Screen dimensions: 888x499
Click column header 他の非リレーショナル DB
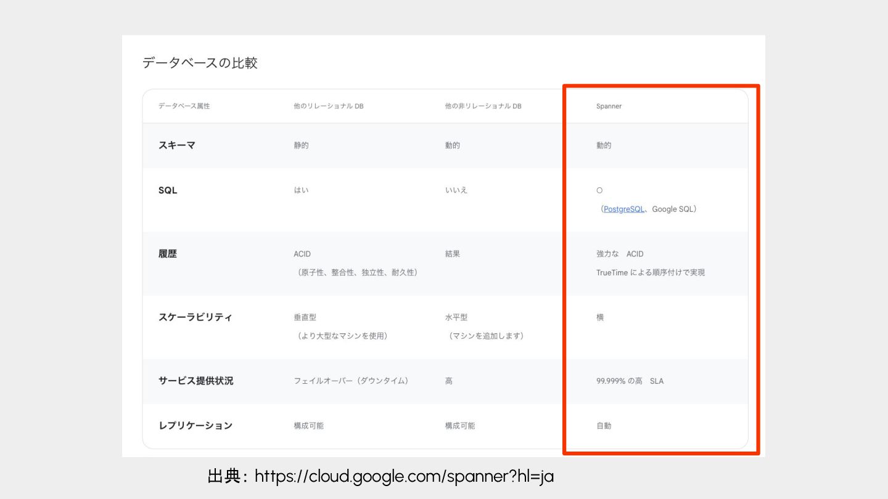coord(483,106)
